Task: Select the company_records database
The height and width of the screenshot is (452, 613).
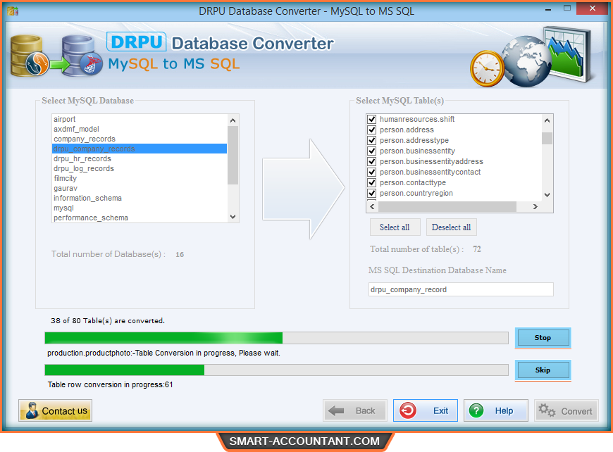Action: [x=140, y=139]
